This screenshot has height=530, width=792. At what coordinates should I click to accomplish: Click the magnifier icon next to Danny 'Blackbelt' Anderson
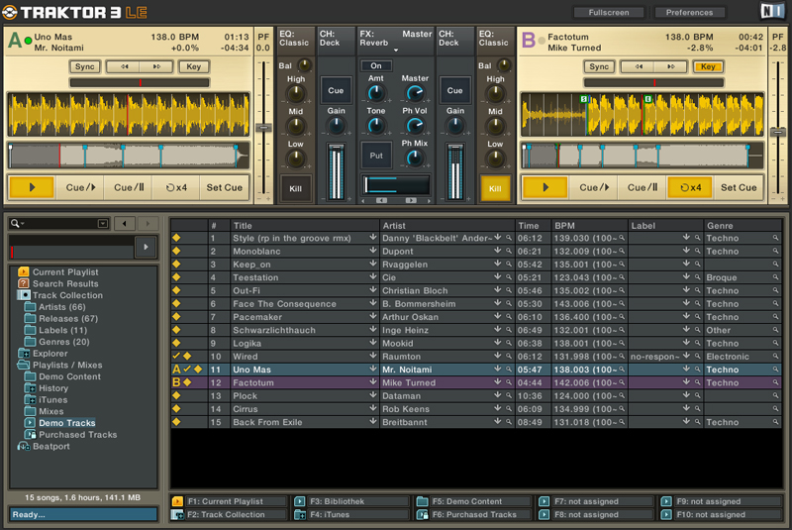509,239
